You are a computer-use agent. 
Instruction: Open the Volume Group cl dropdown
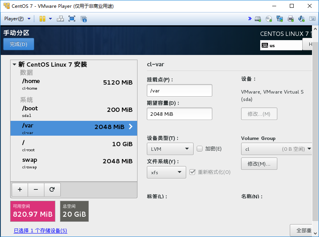(277, 149)
